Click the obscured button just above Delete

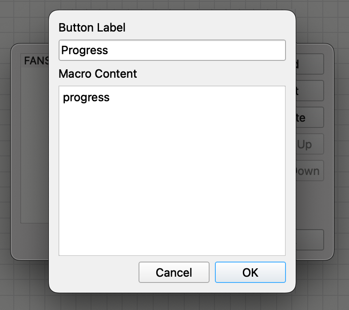tap(310, 91)
